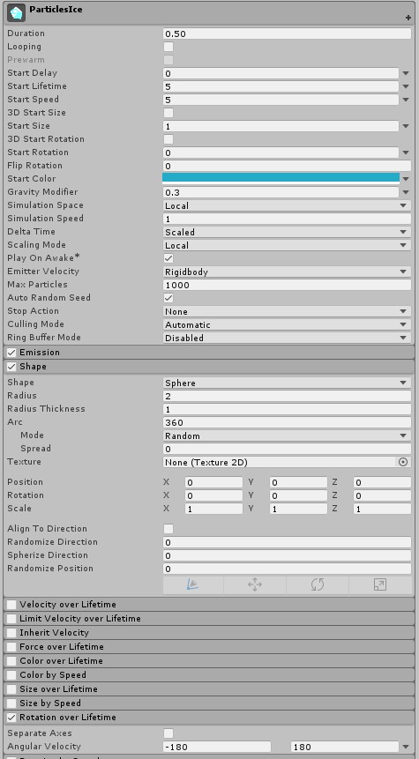This screenshot has height=759, width=419.
Task: Click the Simulation Speed value field
Action: point(287,219)
